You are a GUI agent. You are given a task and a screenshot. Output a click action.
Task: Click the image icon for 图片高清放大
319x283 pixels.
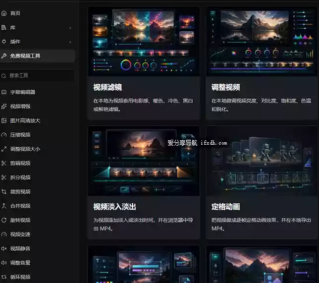click(4, 120)
